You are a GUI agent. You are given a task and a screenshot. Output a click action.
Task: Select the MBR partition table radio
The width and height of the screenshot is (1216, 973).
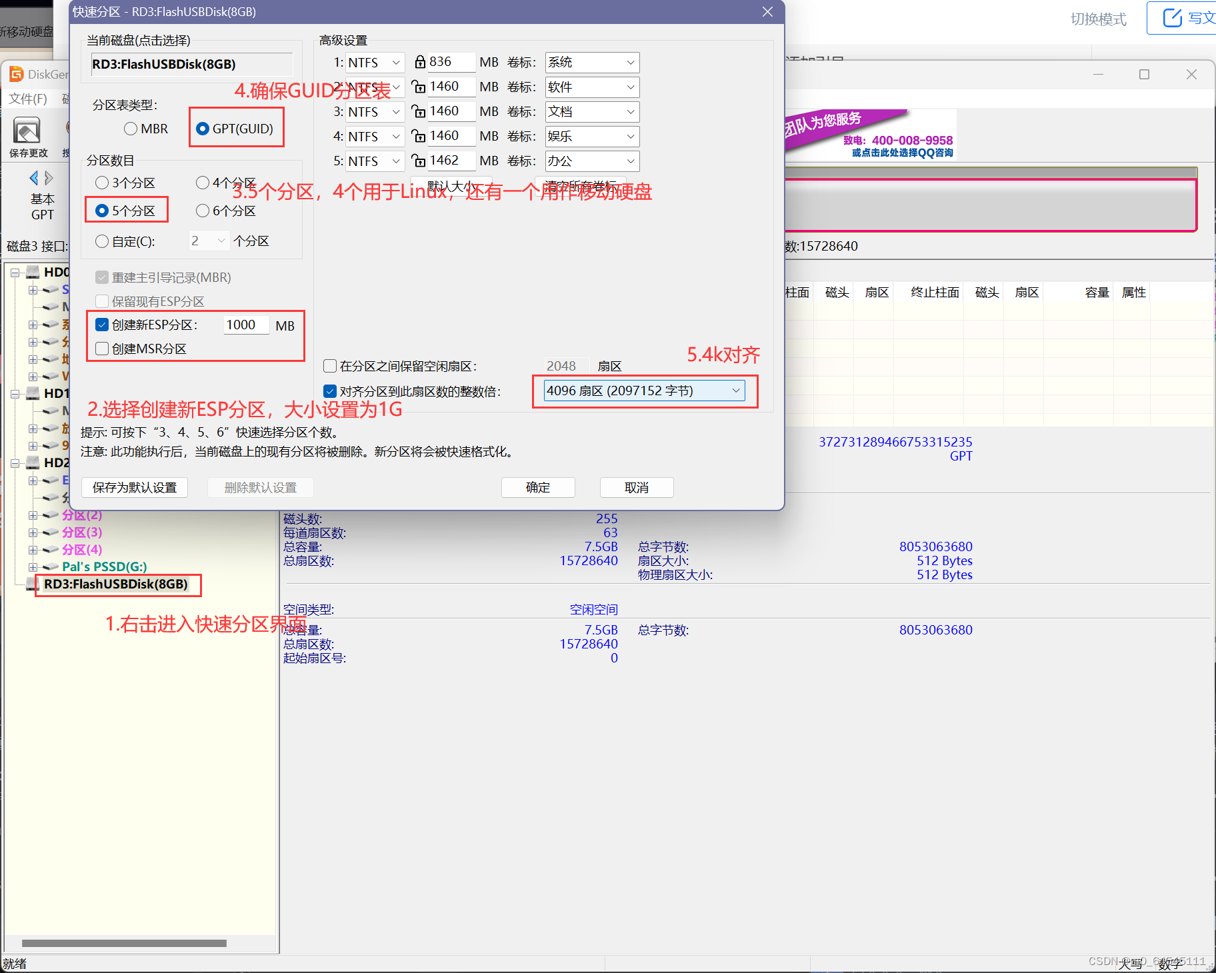131,129
